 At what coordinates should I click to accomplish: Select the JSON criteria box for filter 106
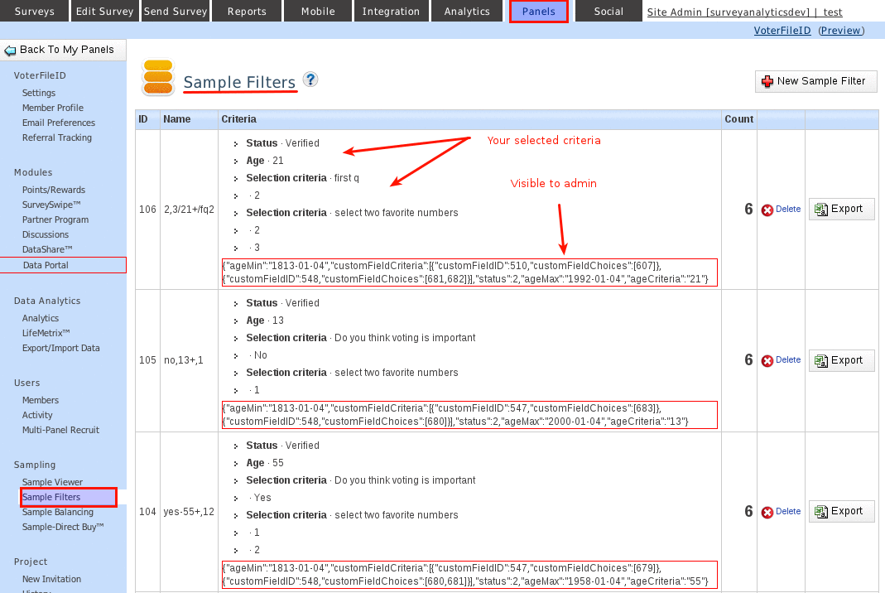469,272
